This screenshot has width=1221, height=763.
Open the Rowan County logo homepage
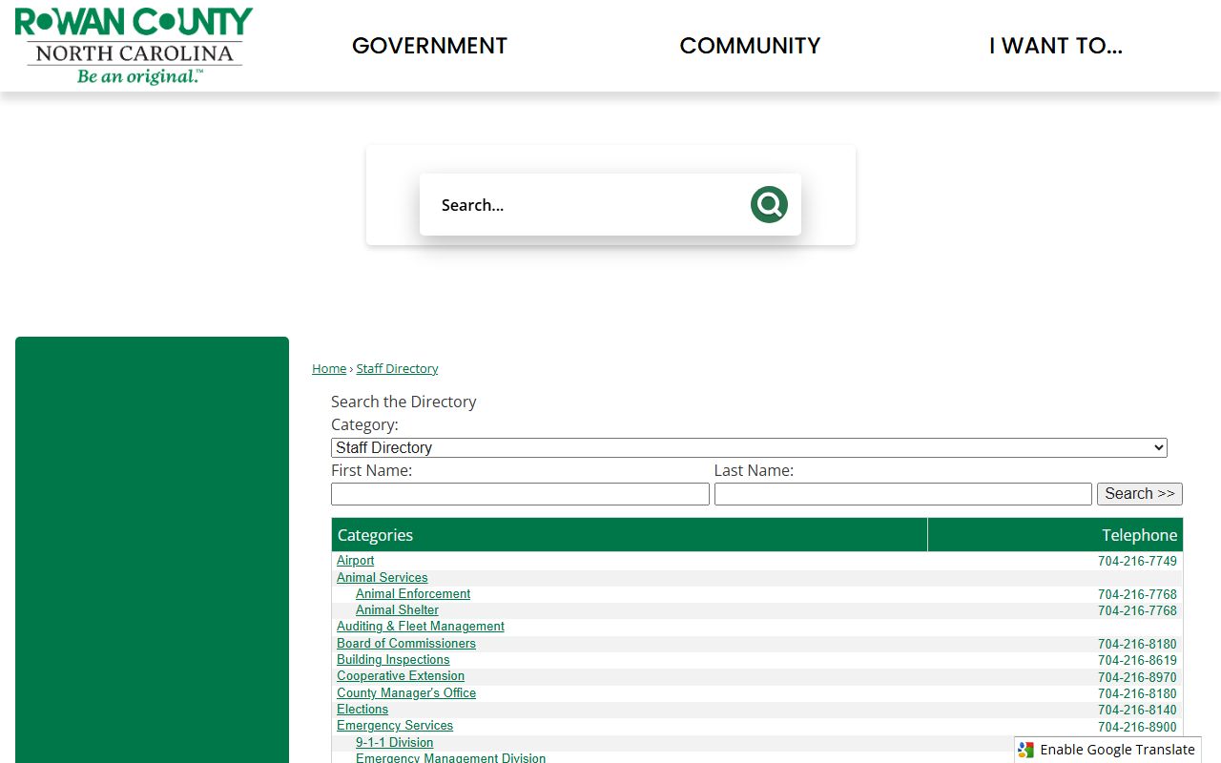pos(134,46)
